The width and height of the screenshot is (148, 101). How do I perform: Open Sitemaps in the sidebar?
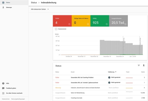[14, 7]
